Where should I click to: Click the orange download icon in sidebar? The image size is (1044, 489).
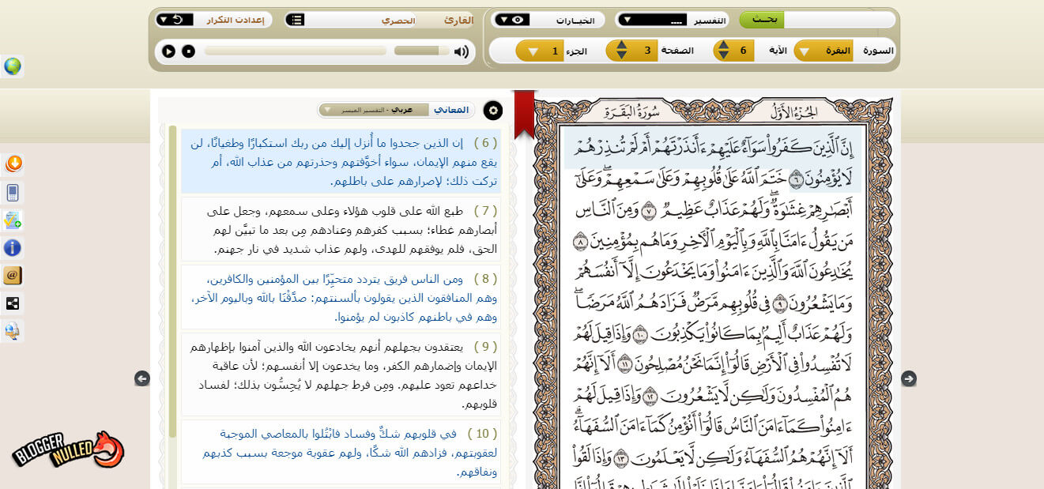pos(13,164)
